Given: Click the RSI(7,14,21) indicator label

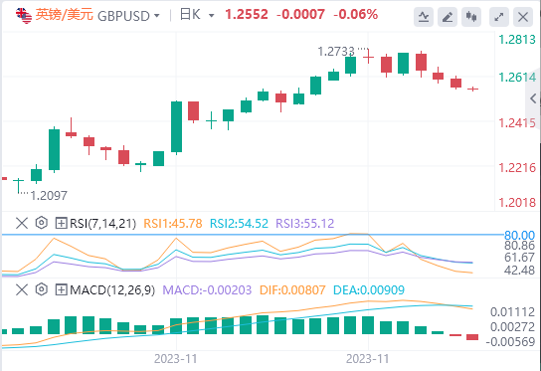Looking at the screenshot, I should 102,223.
